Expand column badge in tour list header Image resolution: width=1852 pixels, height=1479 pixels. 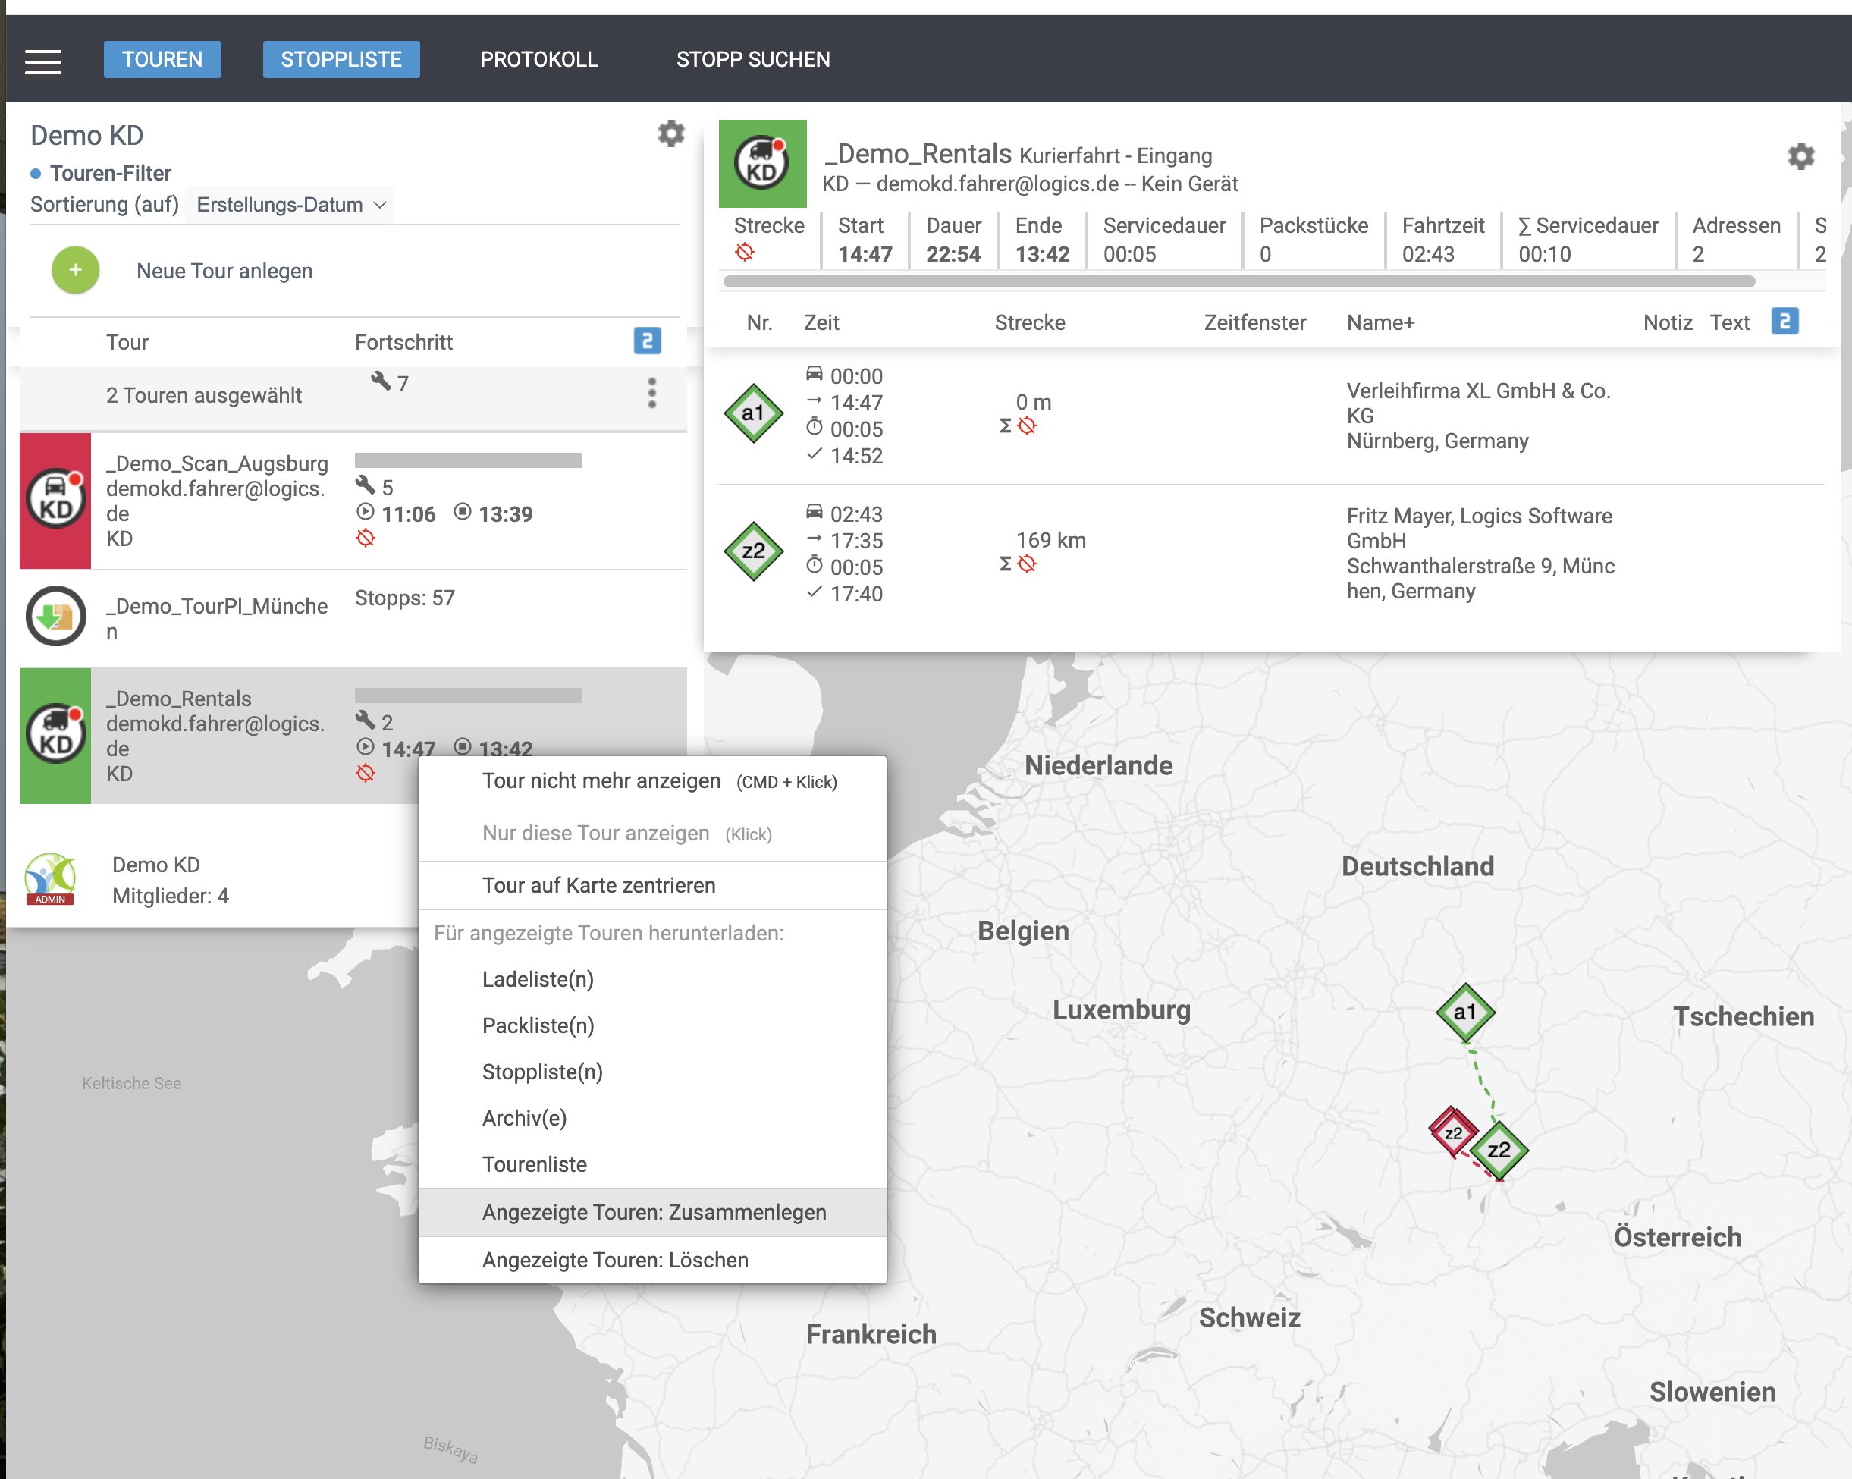tap(647, 342)
